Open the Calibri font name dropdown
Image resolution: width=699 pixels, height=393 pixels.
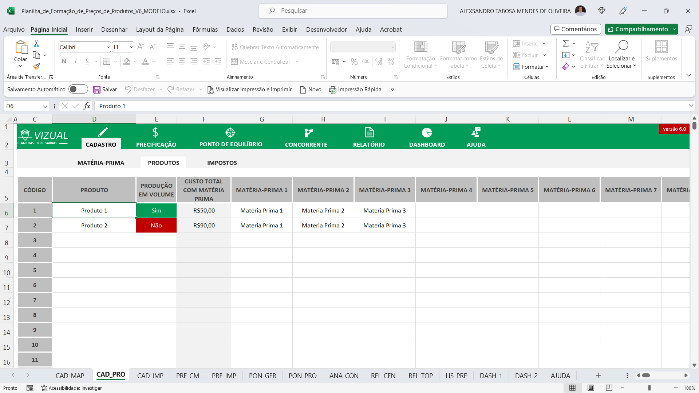pyautogui.click(x=108, y=47)
